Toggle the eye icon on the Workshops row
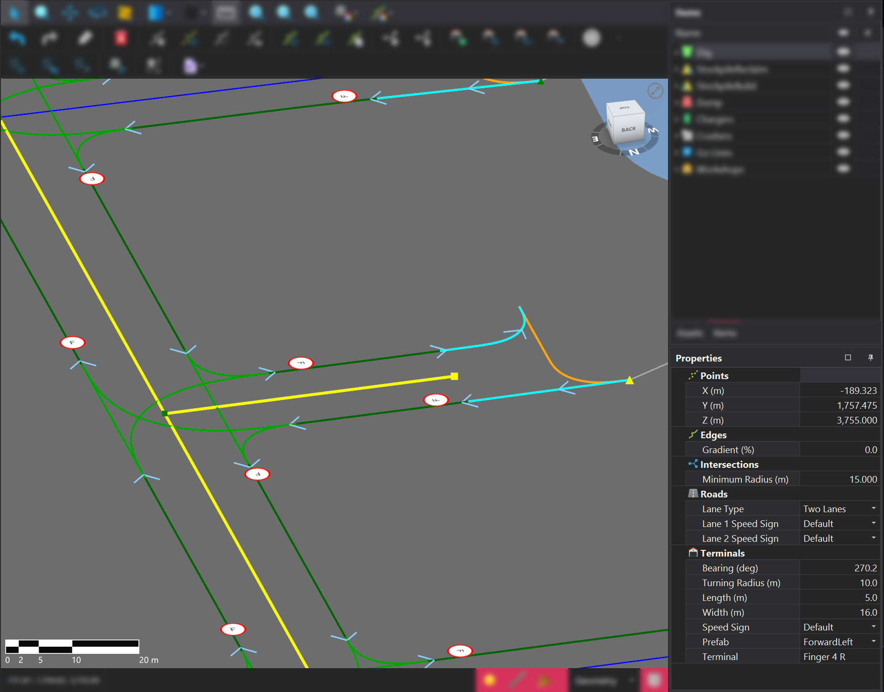This screenshot has width=884, height=692. click(x=843, y=169)
